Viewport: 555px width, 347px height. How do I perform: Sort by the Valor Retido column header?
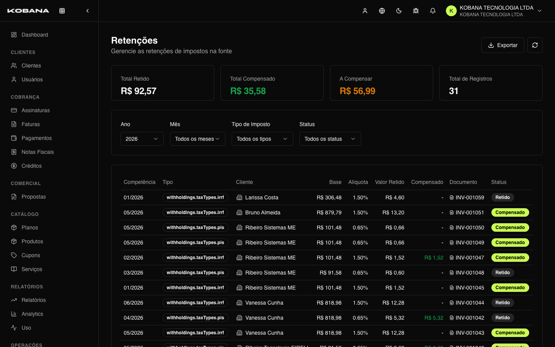pos(390,182)
